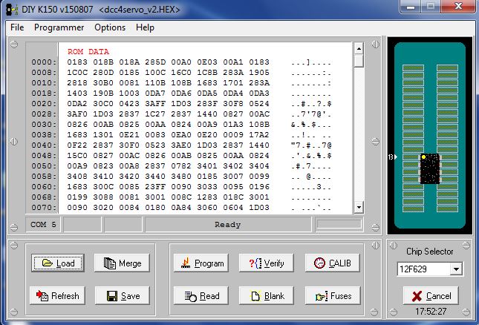Screen dimensions: 479x325
Task: Open the Fuses configuration dialog
Action: click(332, 296)
